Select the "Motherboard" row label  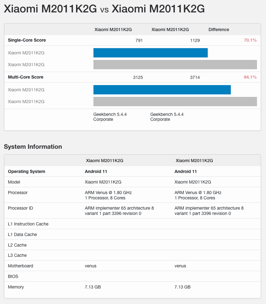coord(21,266)
